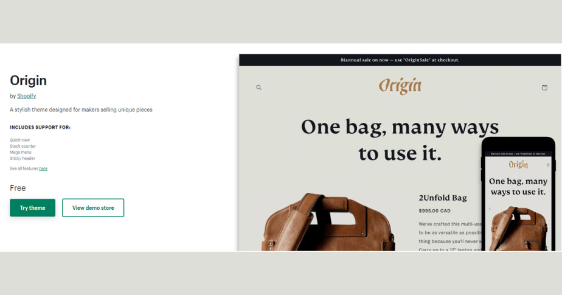562x295 pixels.
Task: Click the 'One bag, many ways' desktop headline
Action: pos(400,139)
